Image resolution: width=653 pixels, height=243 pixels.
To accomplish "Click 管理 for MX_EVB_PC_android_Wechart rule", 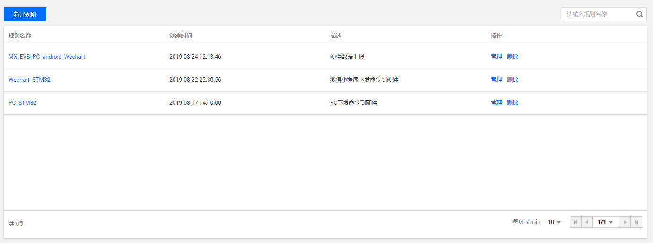I will [x=496, y=56].
